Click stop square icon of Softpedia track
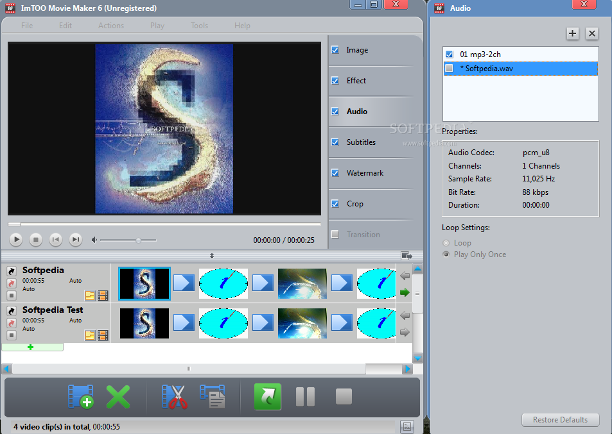The width and height of the screenshot is (612, 434). pos(12,296)
